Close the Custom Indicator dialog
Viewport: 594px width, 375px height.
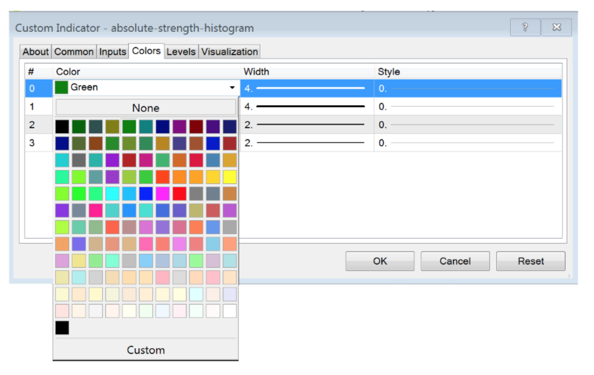pyautogui.click(x=556, y=27)
